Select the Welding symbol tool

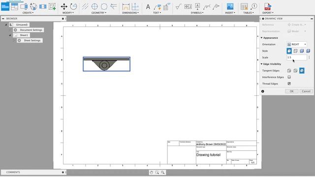tap(207, 6)
